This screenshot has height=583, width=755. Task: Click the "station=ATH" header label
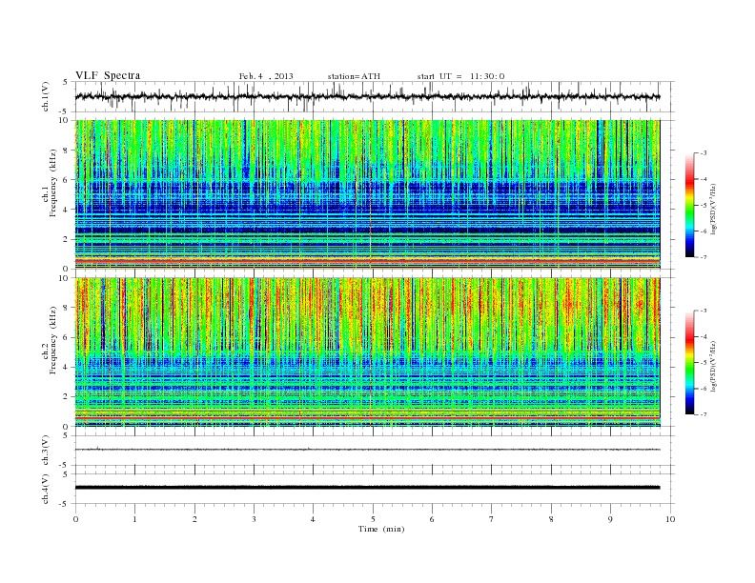(354, 76)
